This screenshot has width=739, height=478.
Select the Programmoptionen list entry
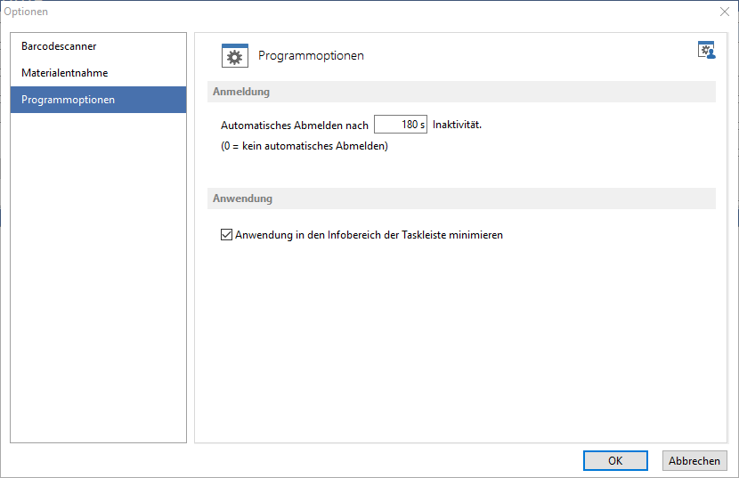[98, 100]
